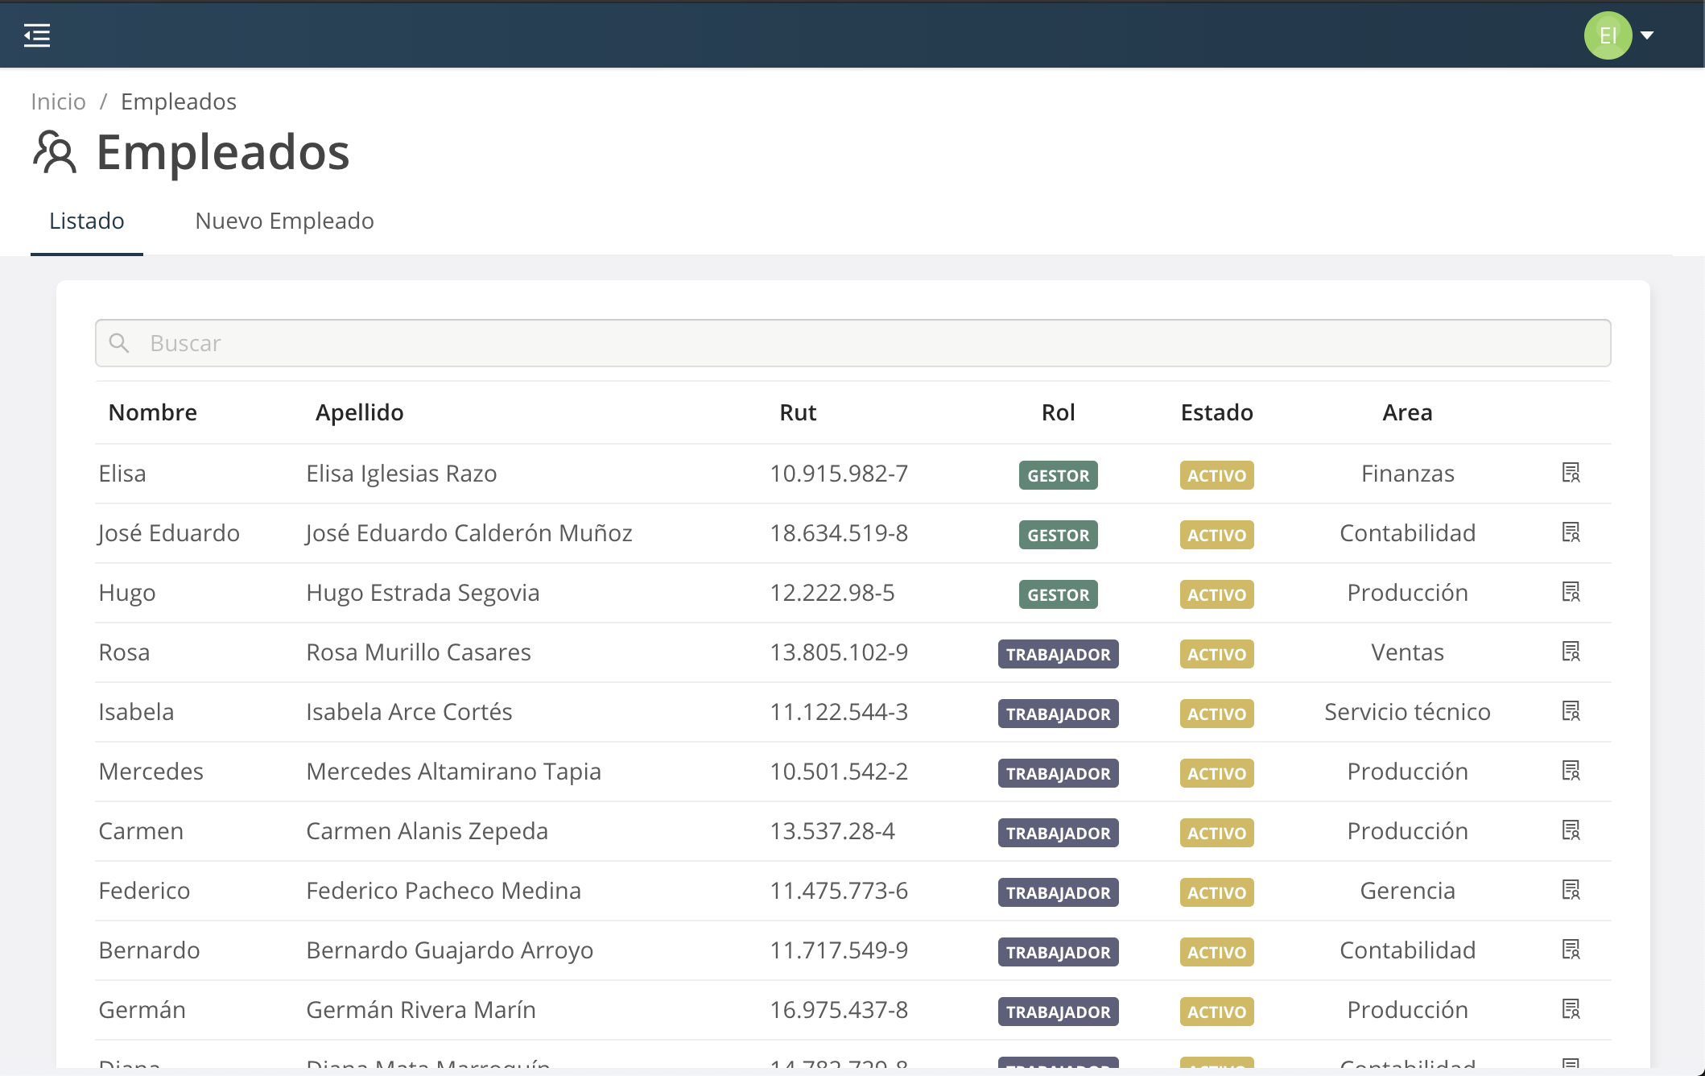Open detail icon for Rosa Murillo Casares

[1571, 652]
